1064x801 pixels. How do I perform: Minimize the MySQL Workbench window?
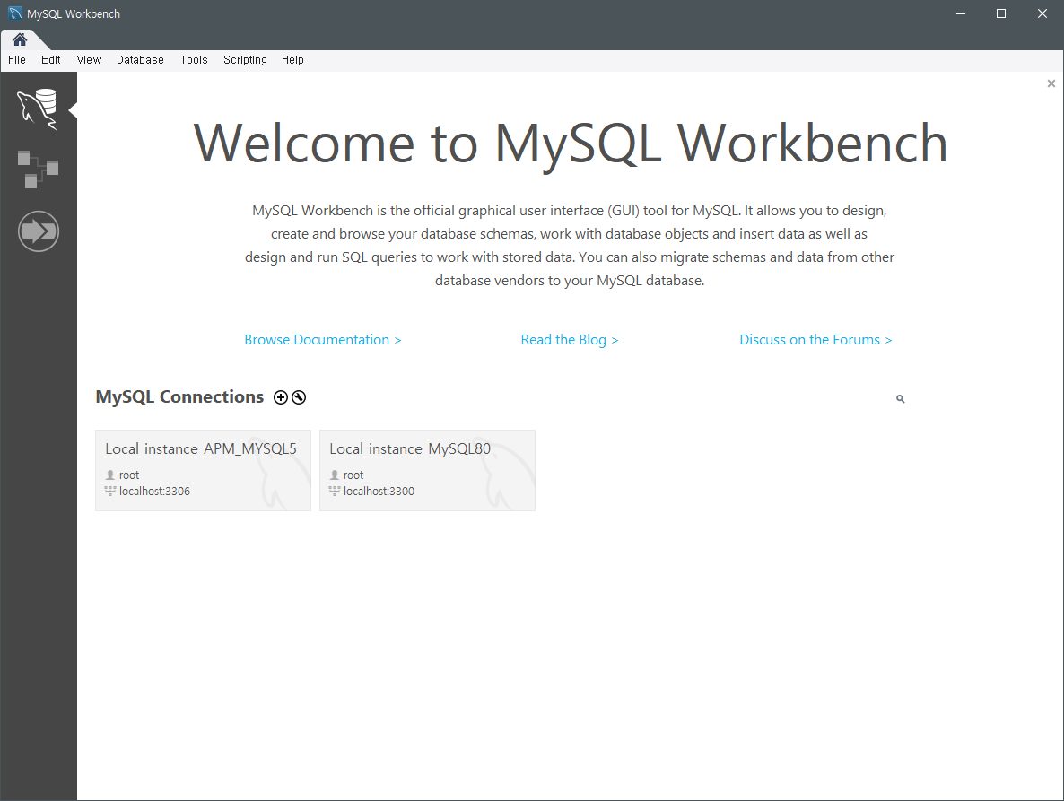click(x=960, y=13)
